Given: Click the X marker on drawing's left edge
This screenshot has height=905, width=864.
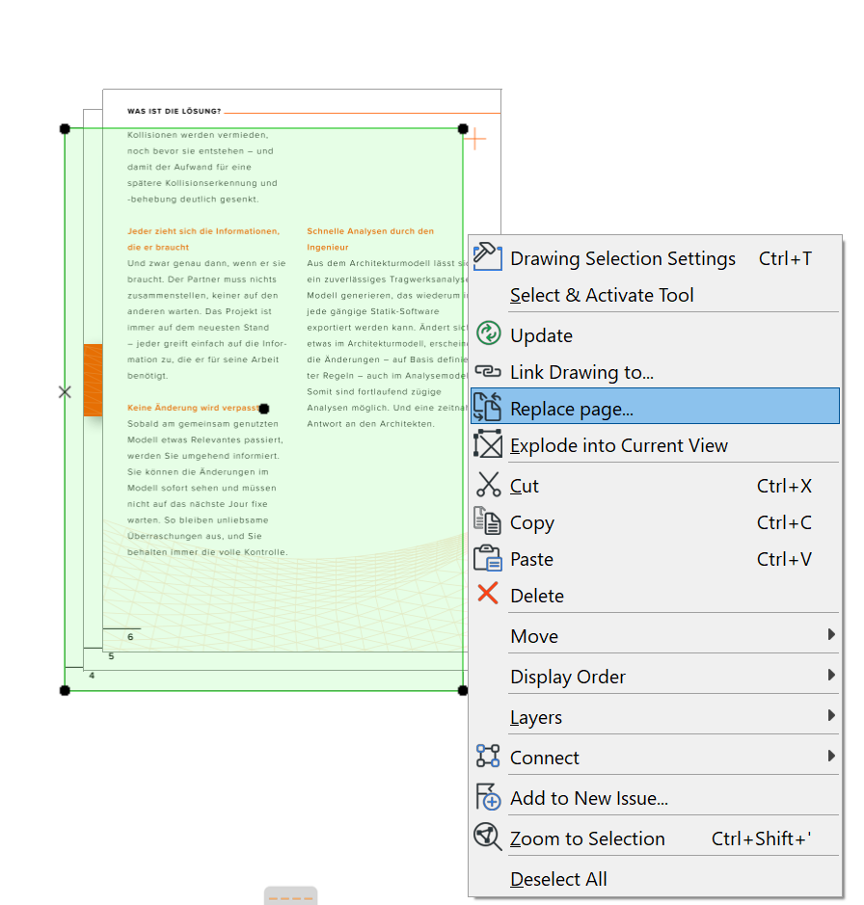Looking at the screenshot, I should pos(65,392).
